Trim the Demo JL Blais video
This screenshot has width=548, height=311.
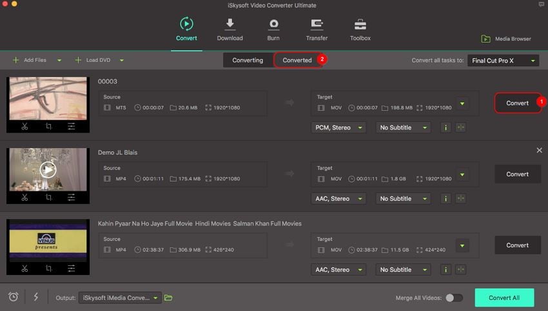tap(24, 198)
